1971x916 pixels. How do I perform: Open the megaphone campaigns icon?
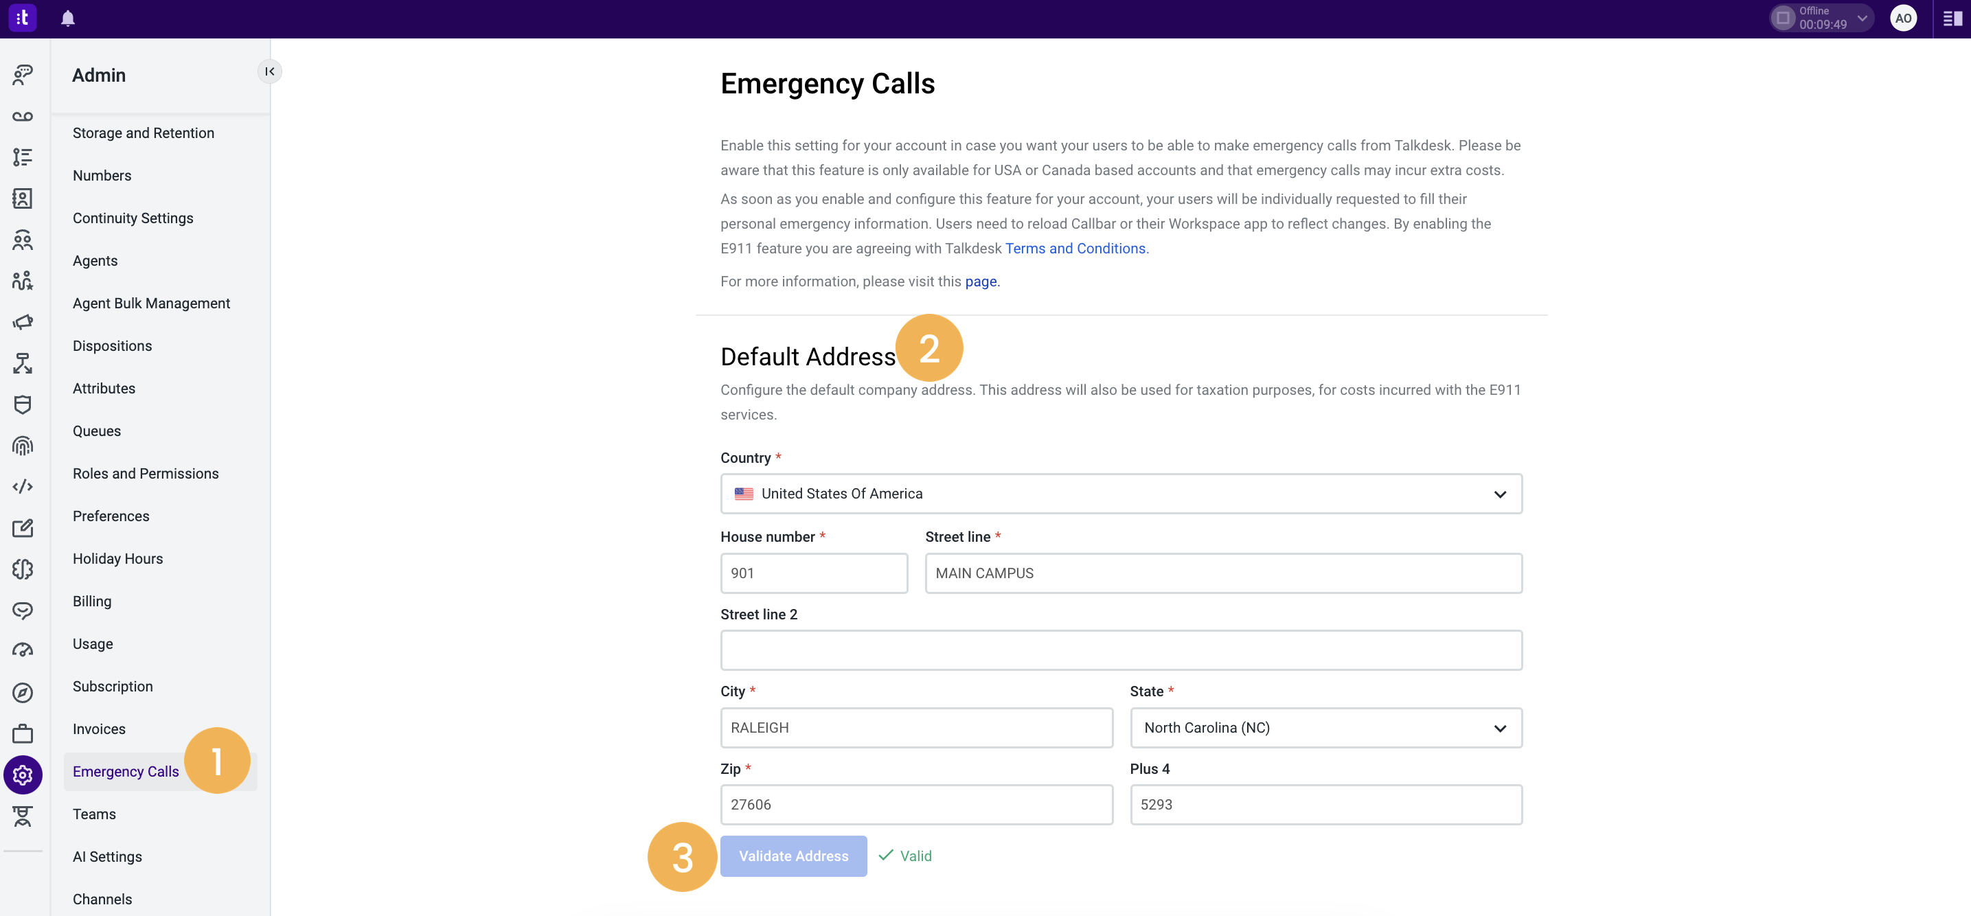tap(23, 322)
